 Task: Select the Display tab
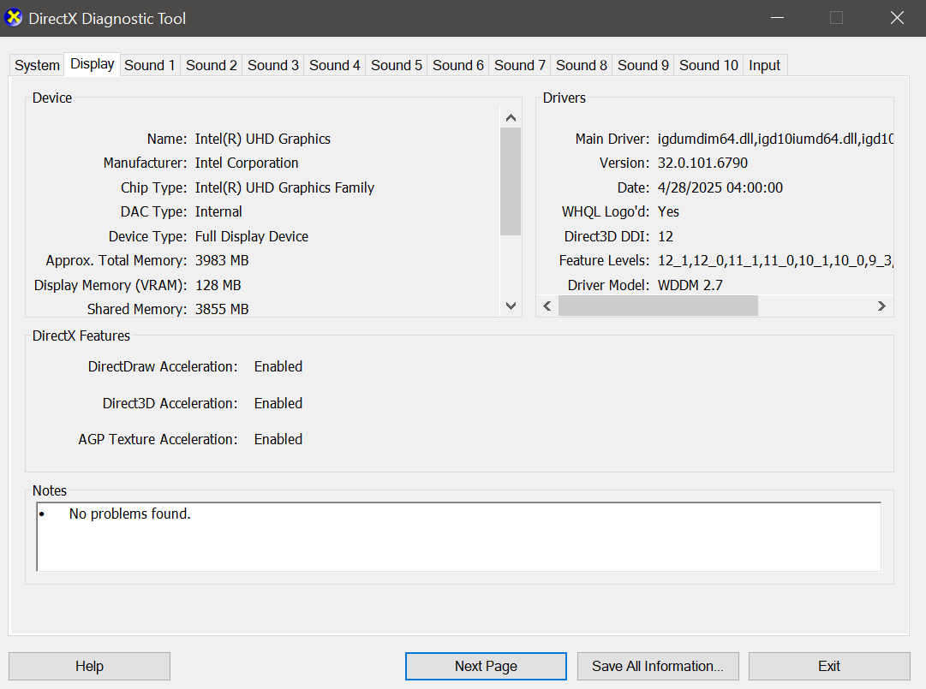click(93, 64)
